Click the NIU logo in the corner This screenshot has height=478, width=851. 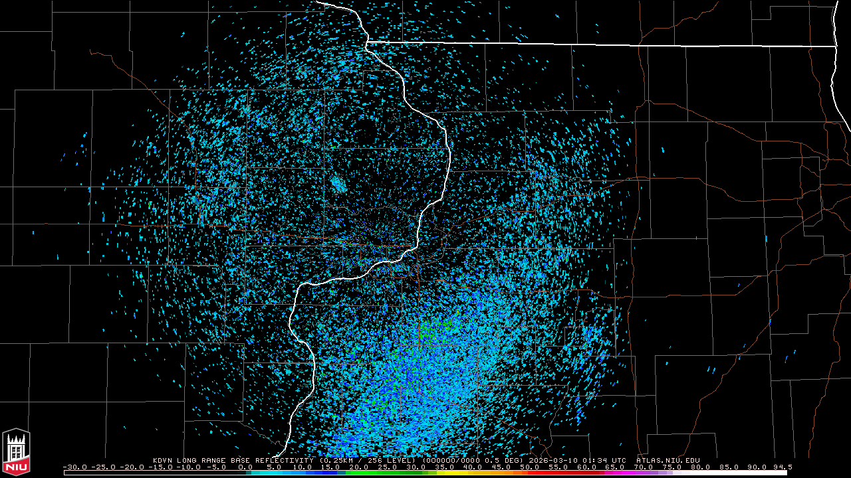16,453
